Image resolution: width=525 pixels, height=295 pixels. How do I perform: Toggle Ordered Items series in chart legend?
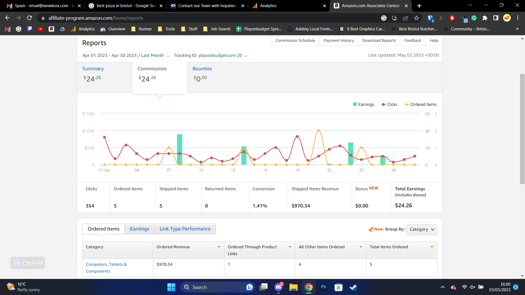(x=420, y=104)
